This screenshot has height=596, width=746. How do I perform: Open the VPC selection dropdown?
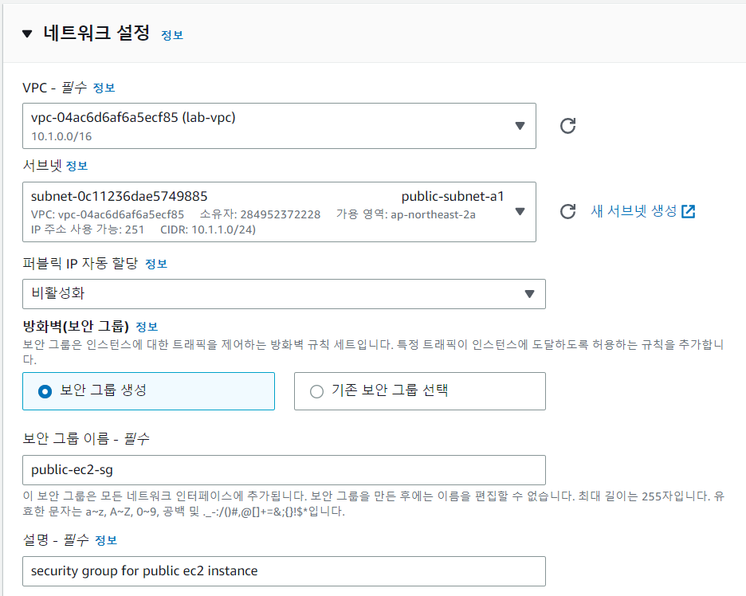pos(279,125)
